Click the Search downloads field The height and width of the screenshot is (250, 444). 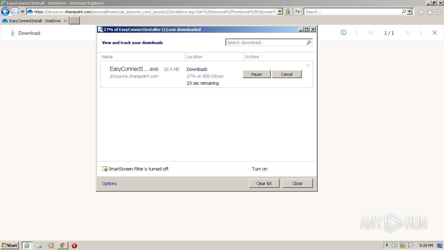266,42
